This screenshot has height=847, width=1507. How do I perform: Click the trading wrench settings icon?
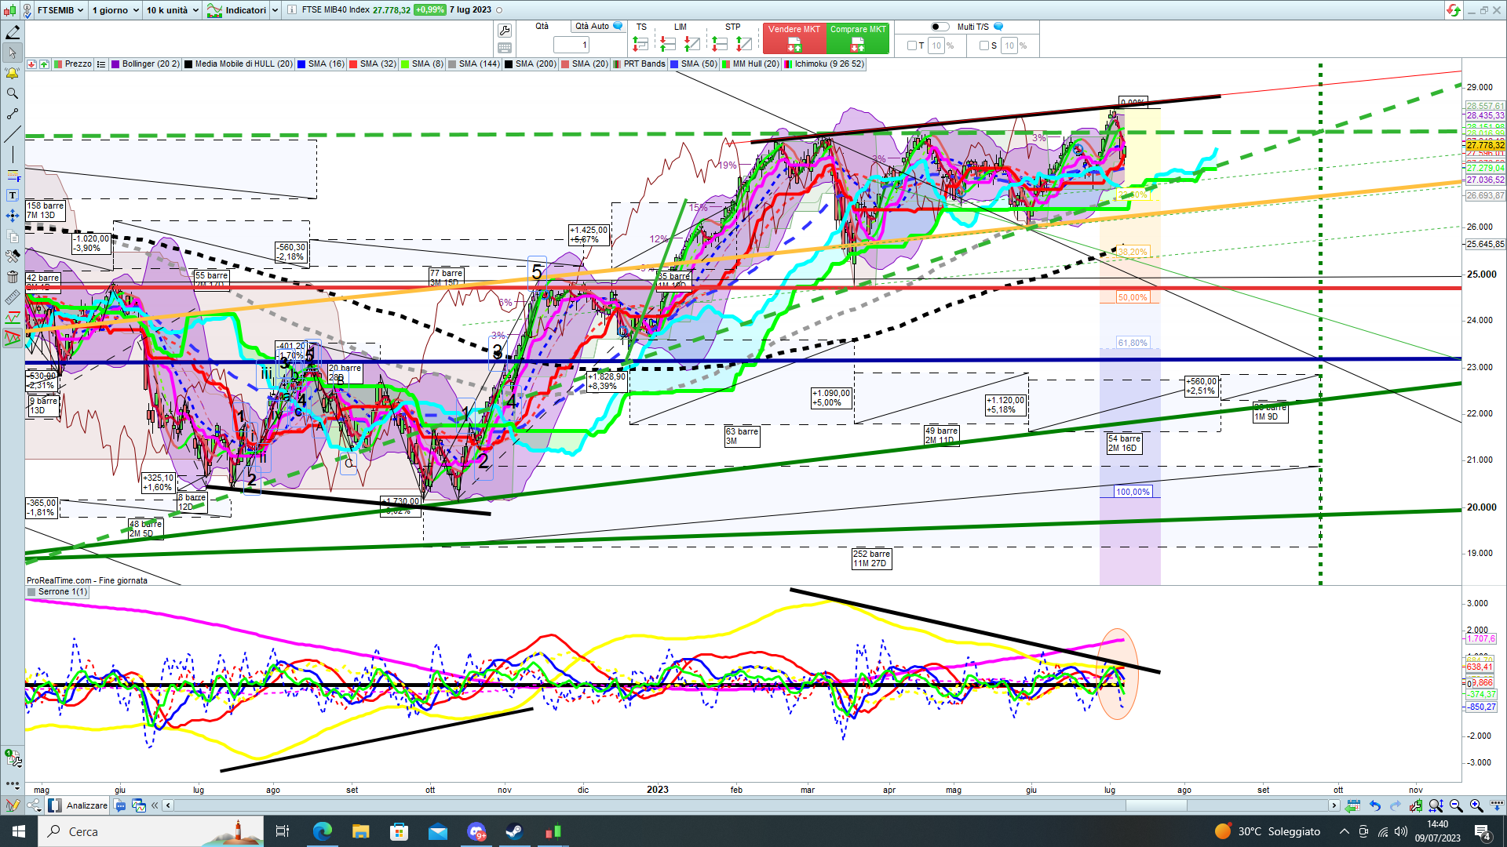505,31
